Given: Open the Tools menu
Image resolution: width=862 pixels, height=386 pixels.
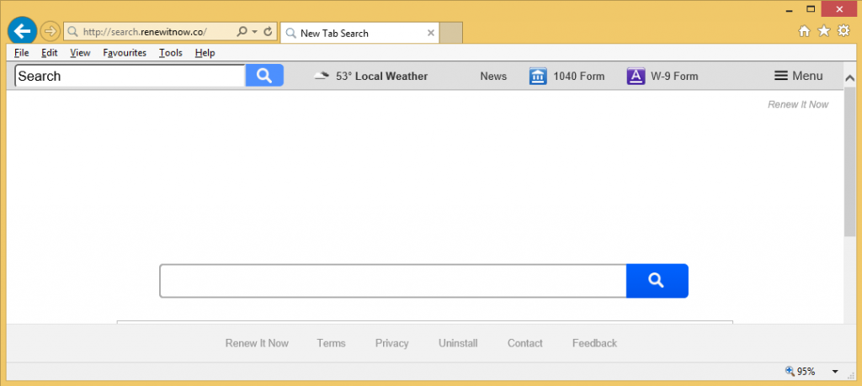Looking at the screenshot, I should coord(171,53).
